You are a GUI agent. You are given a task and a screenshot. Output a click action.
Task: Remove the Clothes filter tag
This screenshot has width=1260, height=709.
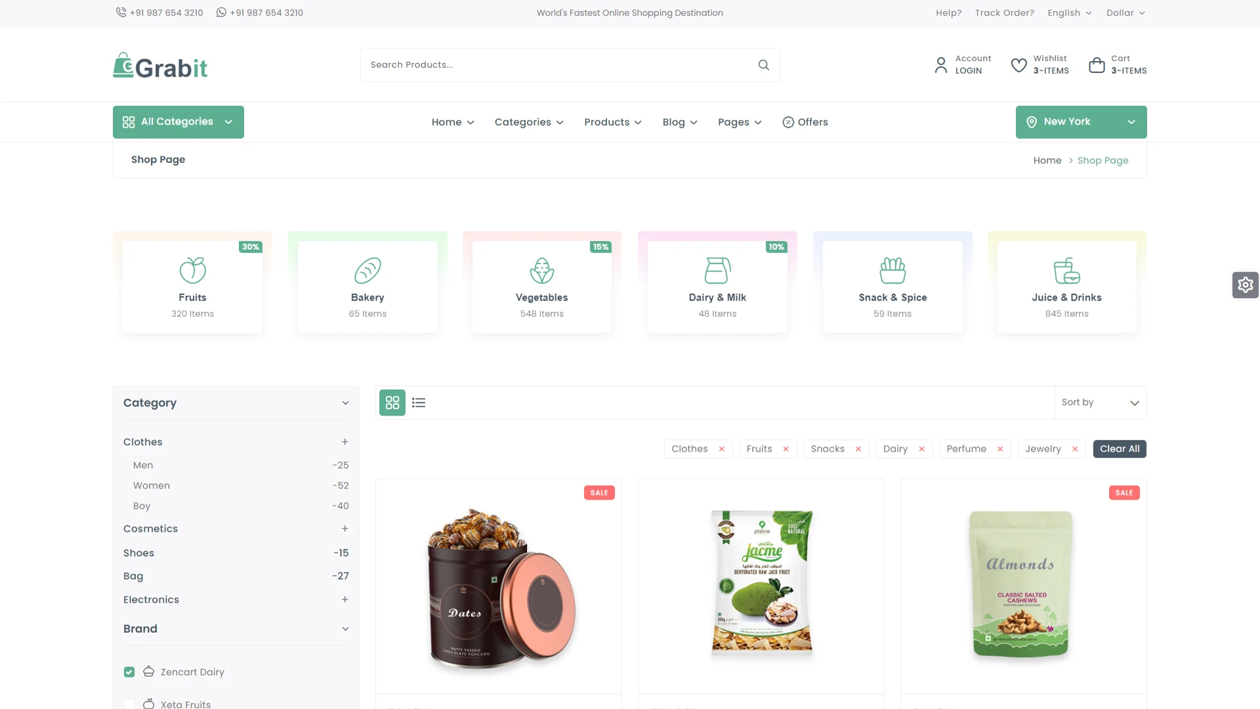721,449
